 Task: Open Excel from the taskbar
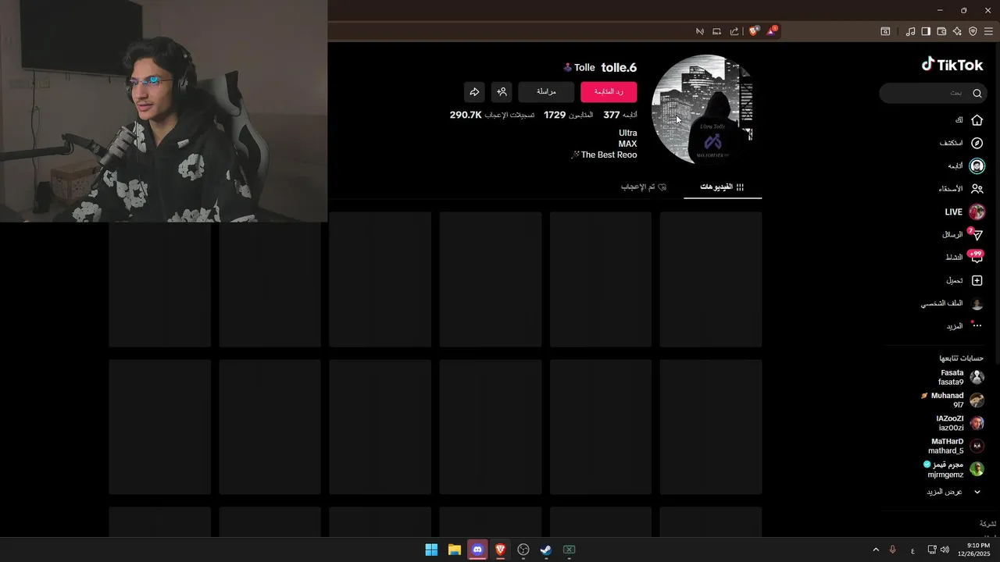click(570, 550)
